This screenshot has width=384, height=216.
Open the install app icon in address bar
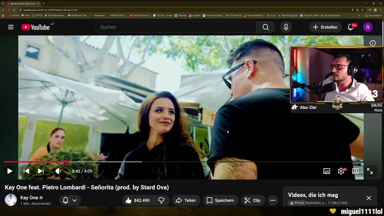(x=357, y=10)
